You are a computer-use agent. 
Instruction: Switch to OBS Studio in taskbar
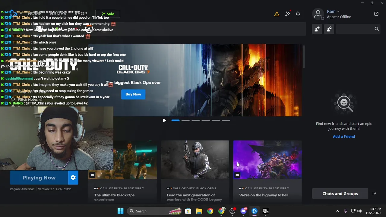233,211
